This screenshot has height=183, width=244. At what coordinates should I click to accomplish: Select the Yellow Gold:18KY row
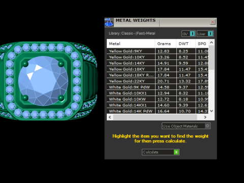(158, 69)
